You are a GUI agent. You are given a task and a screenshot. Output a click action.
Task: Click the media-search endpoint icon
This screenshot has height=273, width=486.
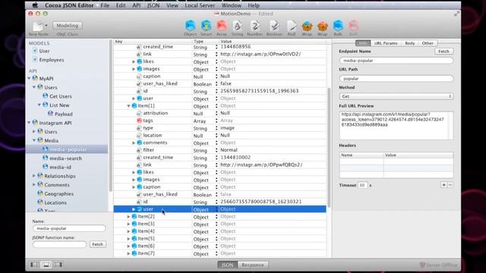(x=46, y=158)
